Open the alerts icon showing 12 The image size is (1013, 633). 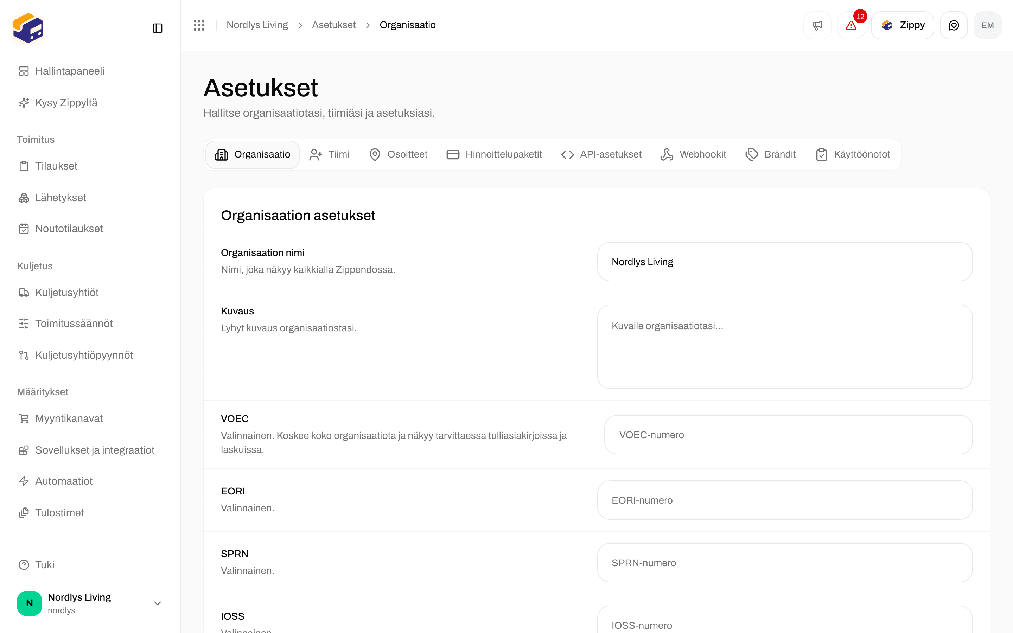(x=851, y=25)
